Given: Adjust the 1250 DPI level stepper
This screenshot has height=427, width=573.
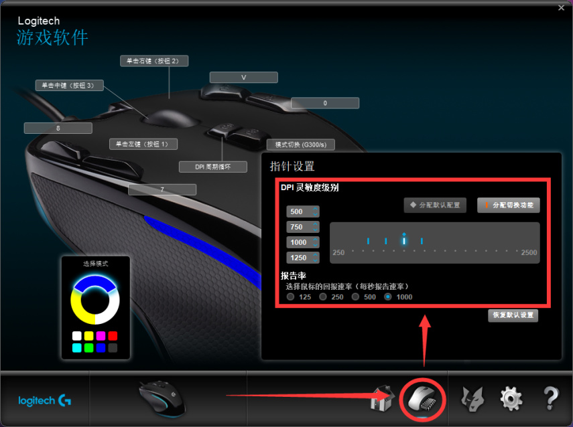Looking at the screenshot, I should click(315, 257).
